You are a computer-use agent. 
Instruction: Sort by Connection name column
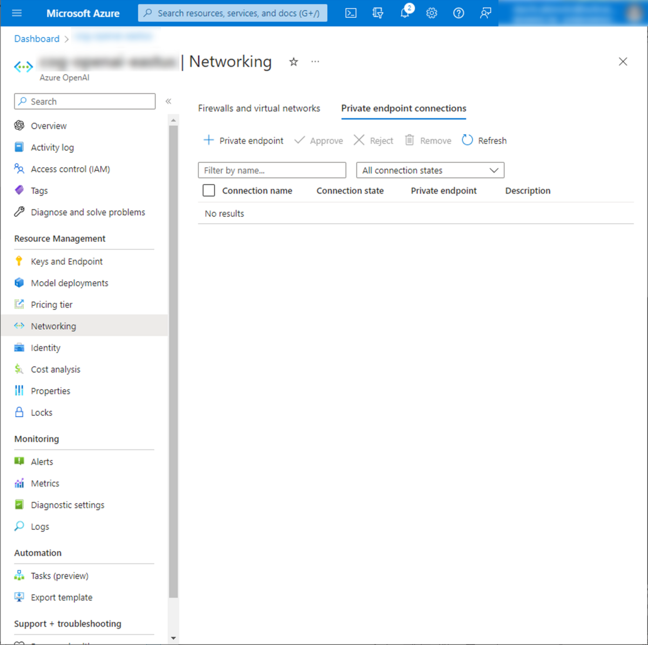click(257, 191)
